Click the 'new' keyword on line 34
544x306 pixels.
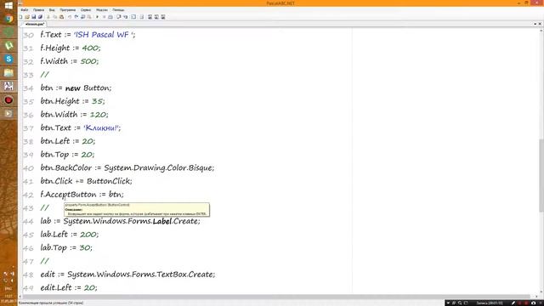coord(73,88)
